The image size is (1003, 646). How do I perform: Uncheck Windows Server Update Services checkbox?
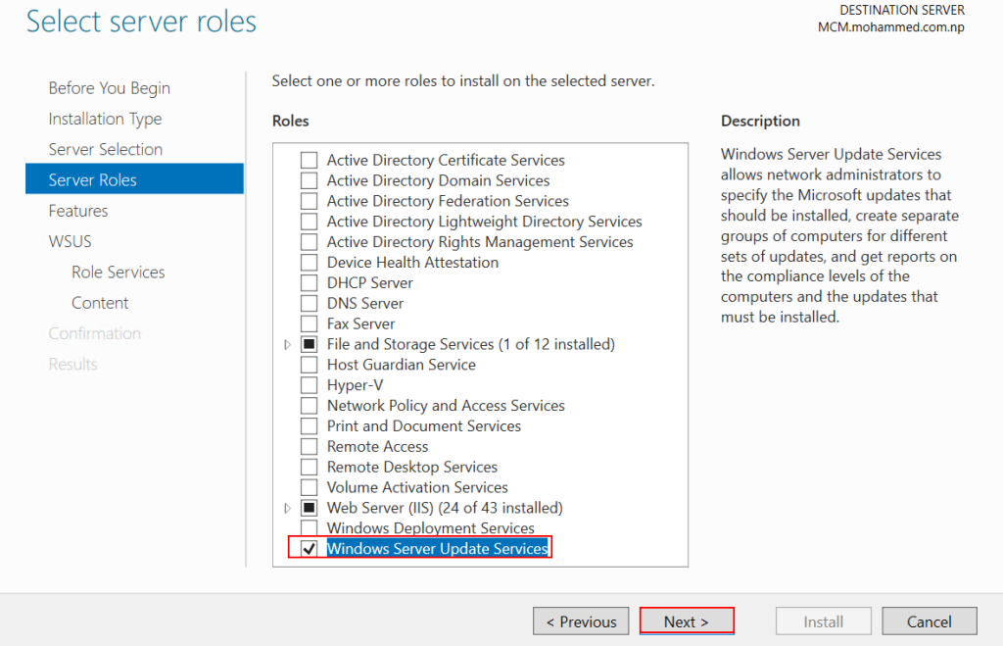(x=310, y=549)
